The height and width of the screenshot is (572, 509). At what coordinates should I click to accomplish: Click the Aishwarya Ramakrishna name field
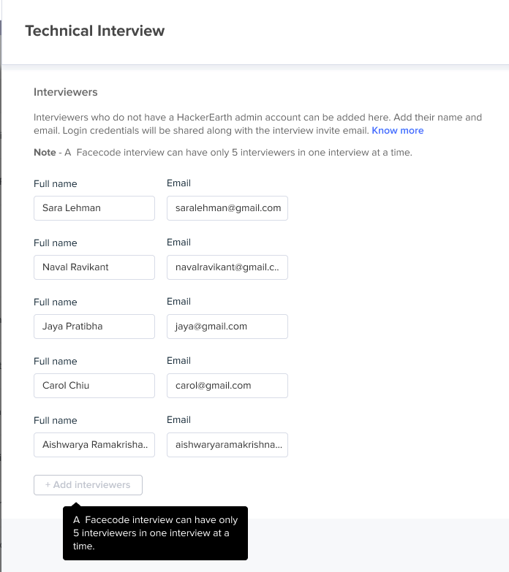94,445
